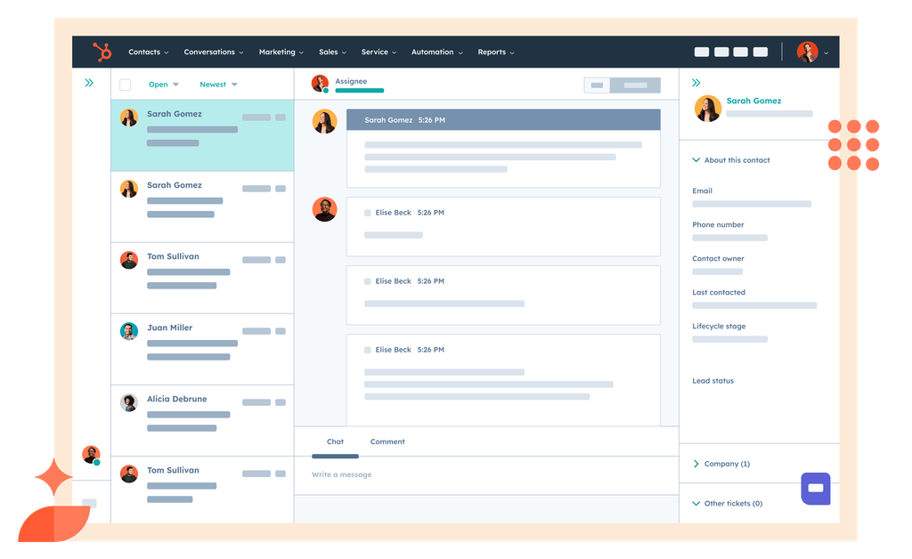Switch to the Comment tab
Image resolution: width=912 pixels, height=559 pixels.
[387, 442]
